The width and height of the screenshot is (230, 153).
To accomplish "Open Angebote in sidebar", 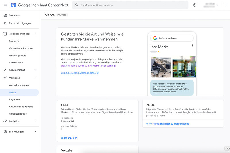I will [x=14, y=99].
